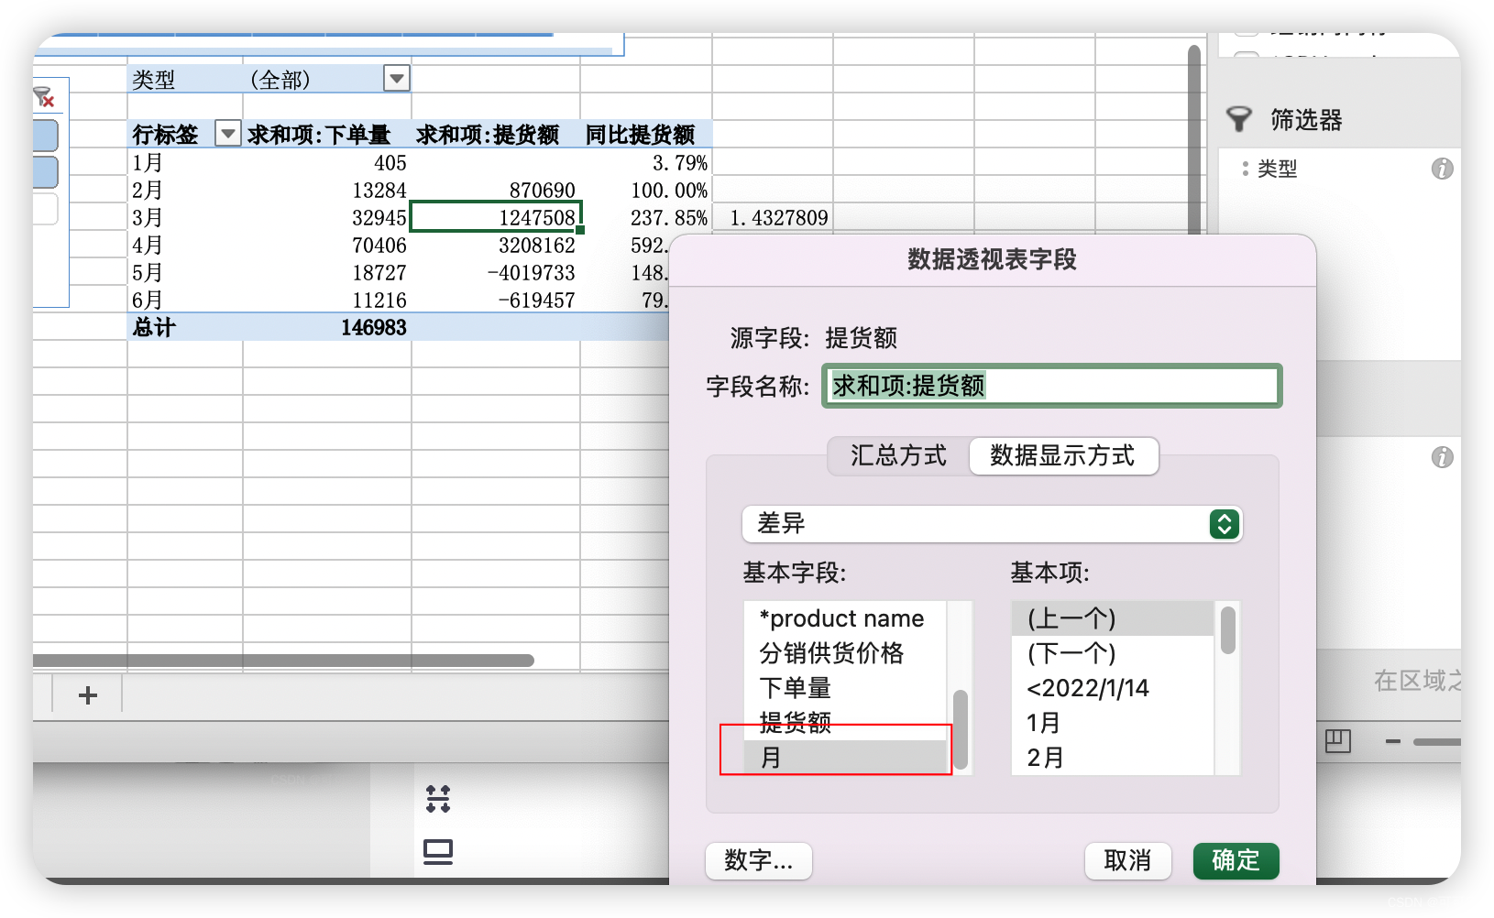The image size is (1494, 918).
Task: Select (下一个) in 基本项 list
Action: [x=1113, y=653]
